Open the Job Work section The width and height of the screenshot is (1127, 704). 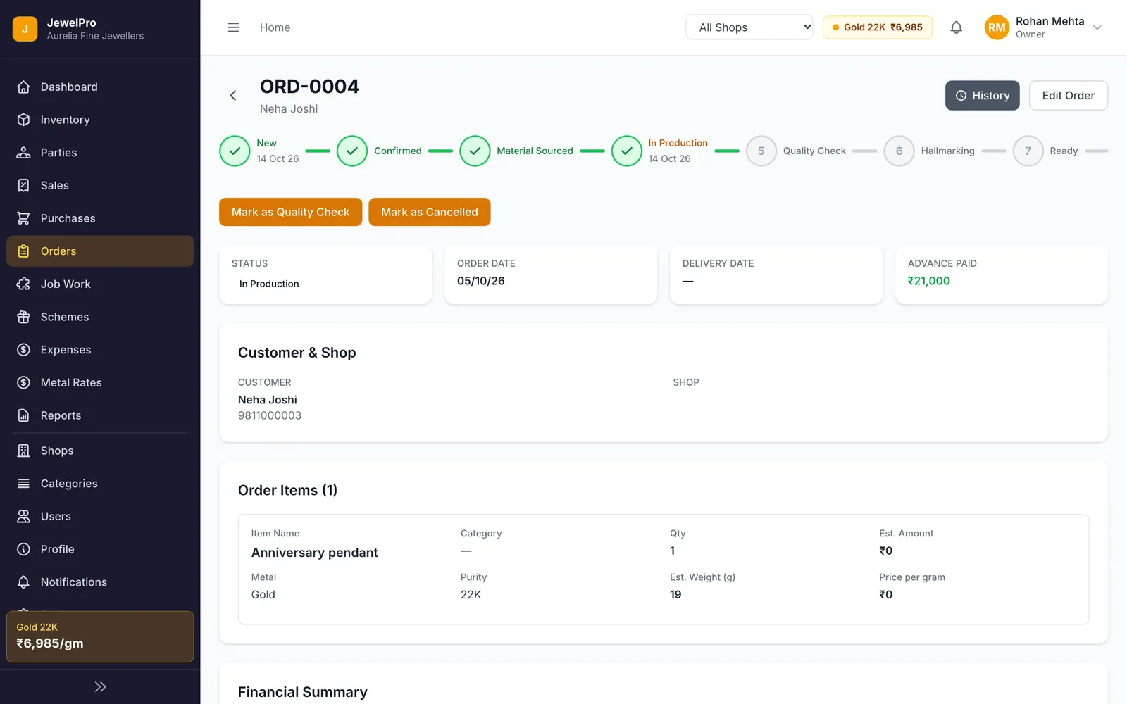tap(100, 284)
